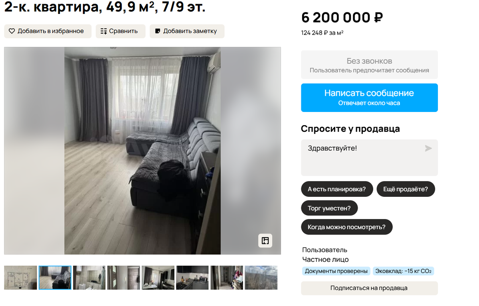Viewport: 479px width, 306px height.
Task: Choose the 'Ещё продаёте?' quick question
Action: [406, 189]
